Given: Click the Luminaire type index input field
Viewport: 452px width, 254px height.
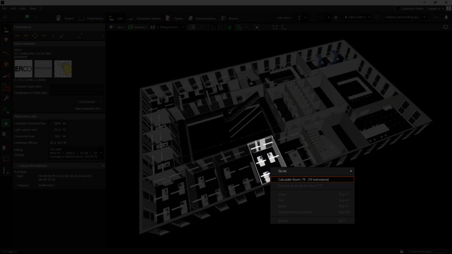Looking at the screenshot, I should pyautogui.click(x=76, y=86).
